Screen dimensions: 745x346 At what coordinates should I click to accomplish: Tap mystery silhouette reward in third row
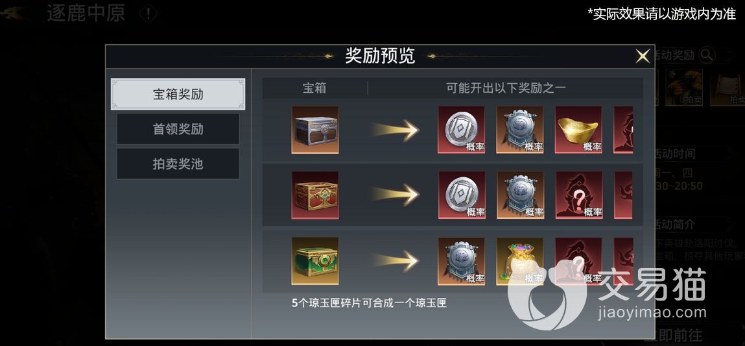(x=579, y=261)
